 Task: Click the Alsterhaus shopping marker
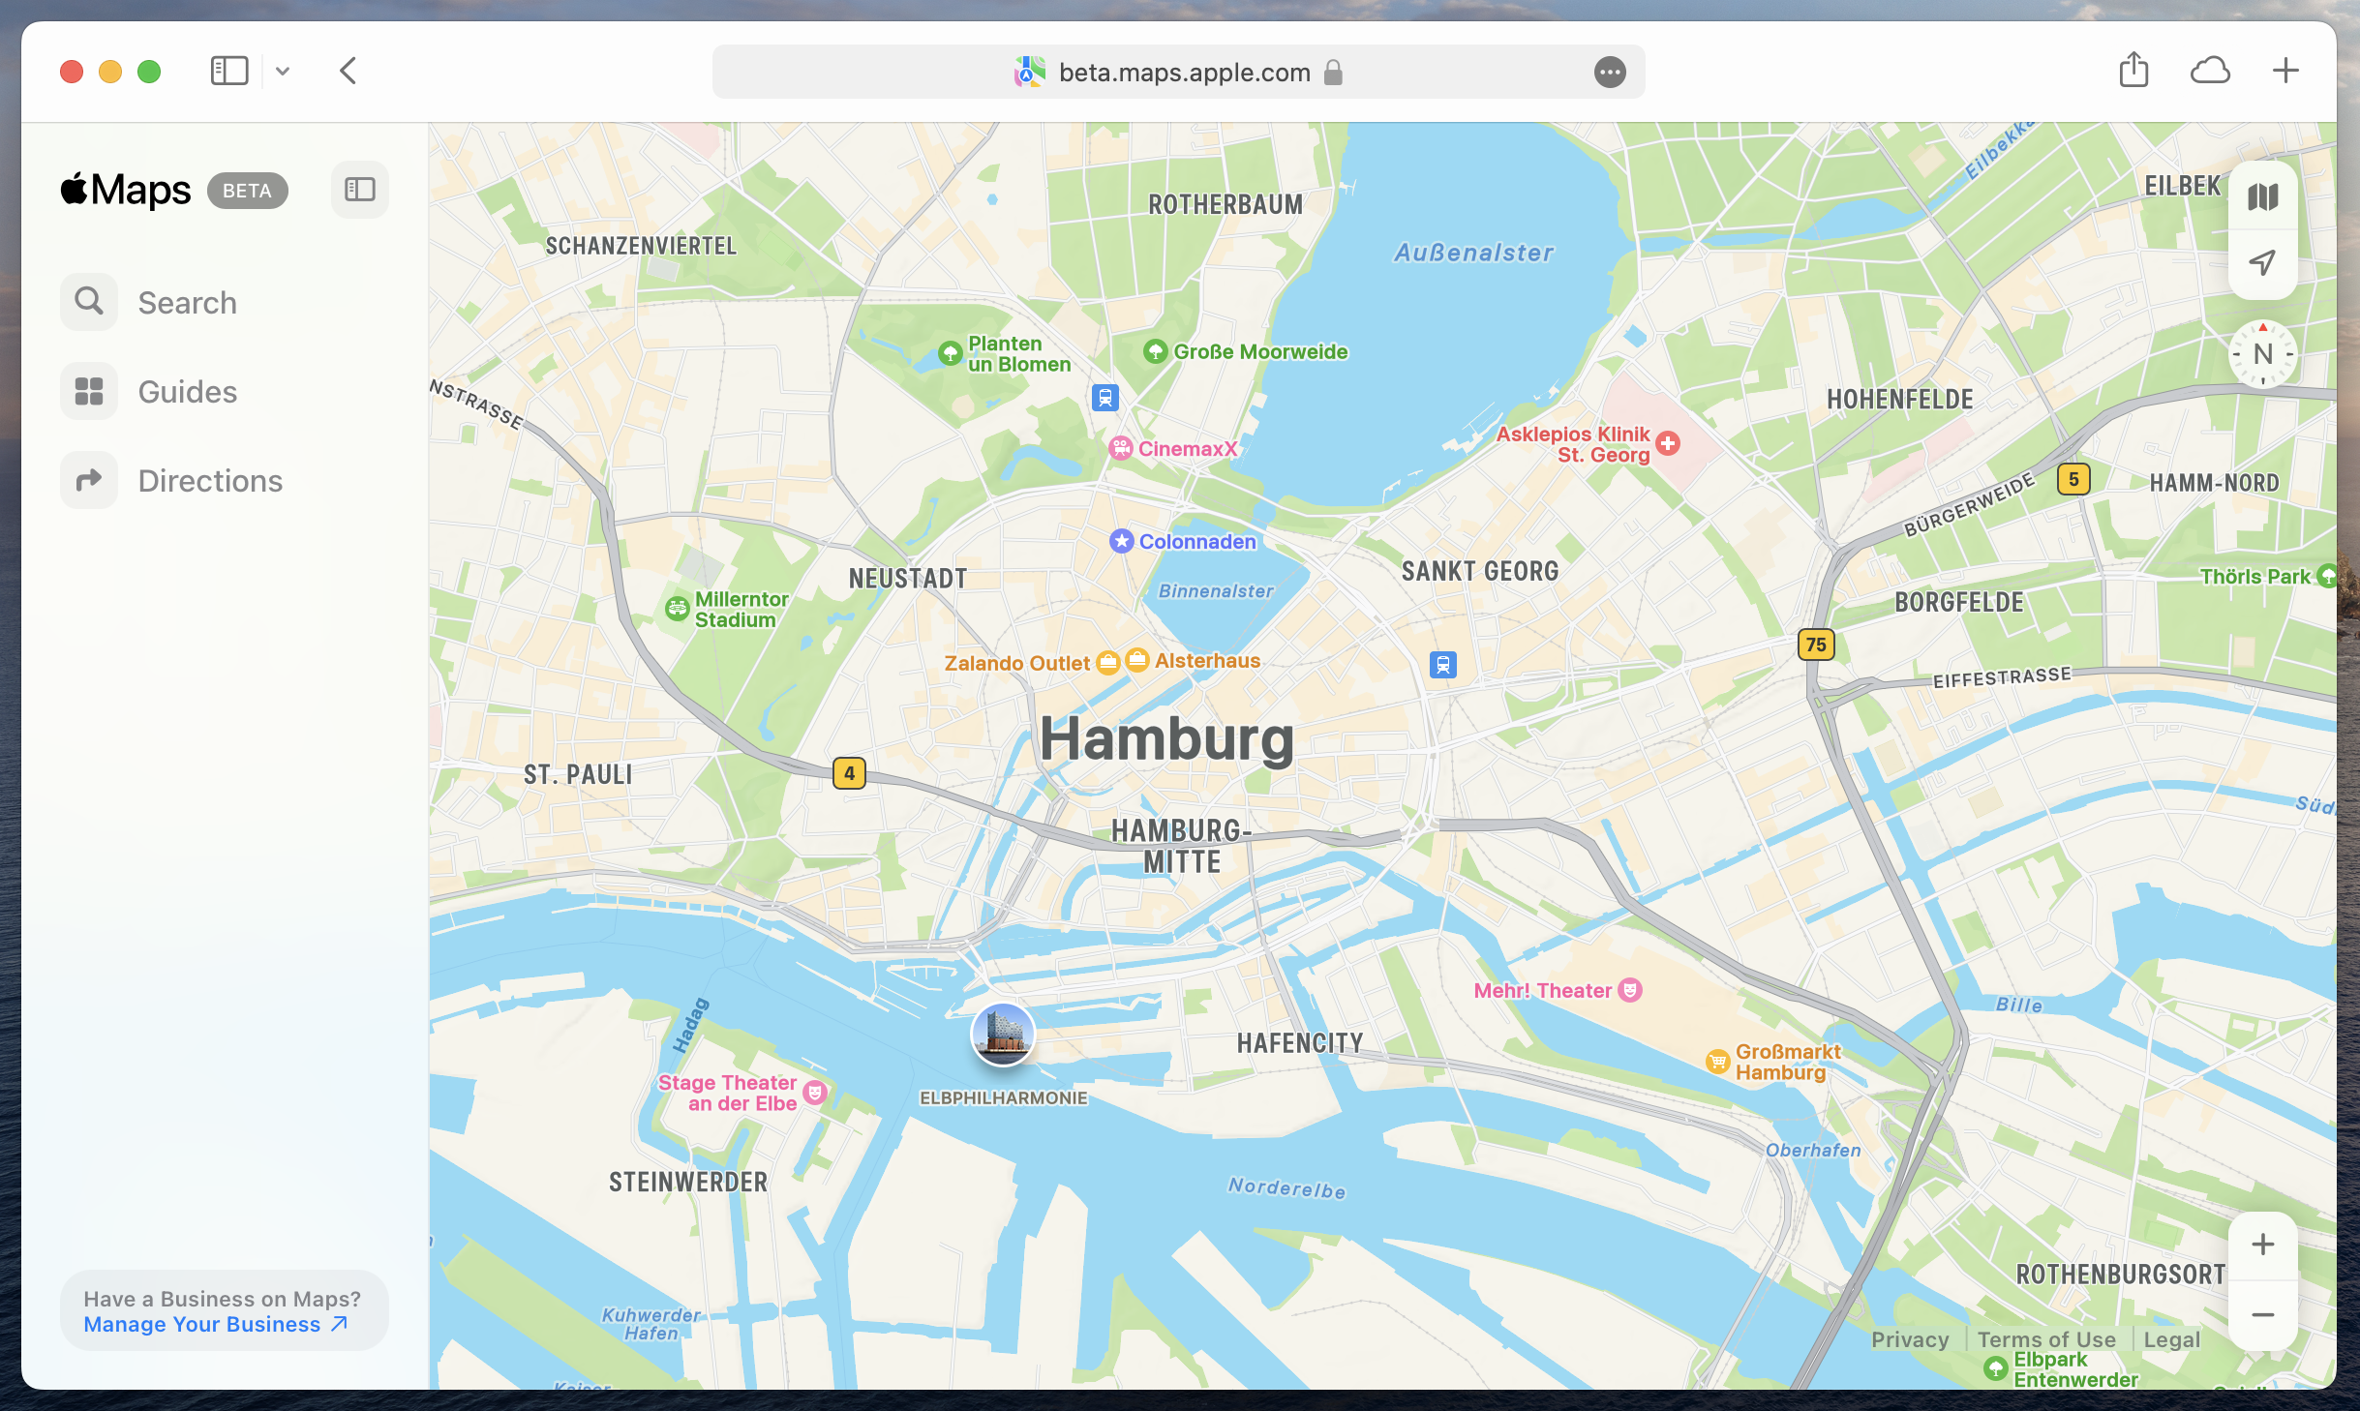[x=1137, y=660]
